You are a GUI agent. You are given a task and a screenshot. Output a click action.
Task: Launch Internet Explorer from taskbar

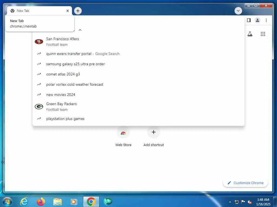24,202
